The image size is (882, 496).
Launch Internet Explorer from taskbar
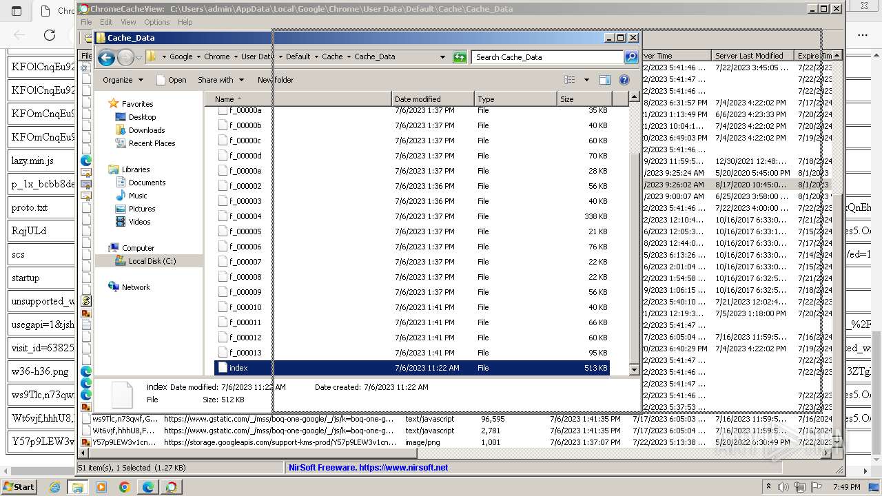(54, 487)
